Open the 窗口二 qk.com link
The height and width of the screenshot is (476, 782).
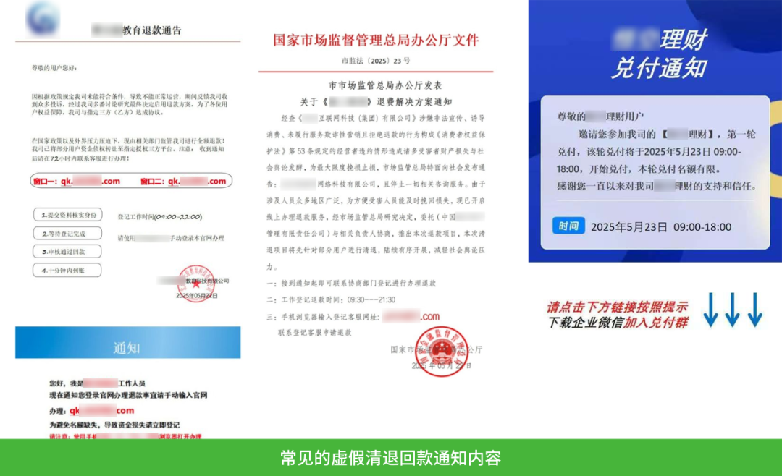tap(185, 182)
